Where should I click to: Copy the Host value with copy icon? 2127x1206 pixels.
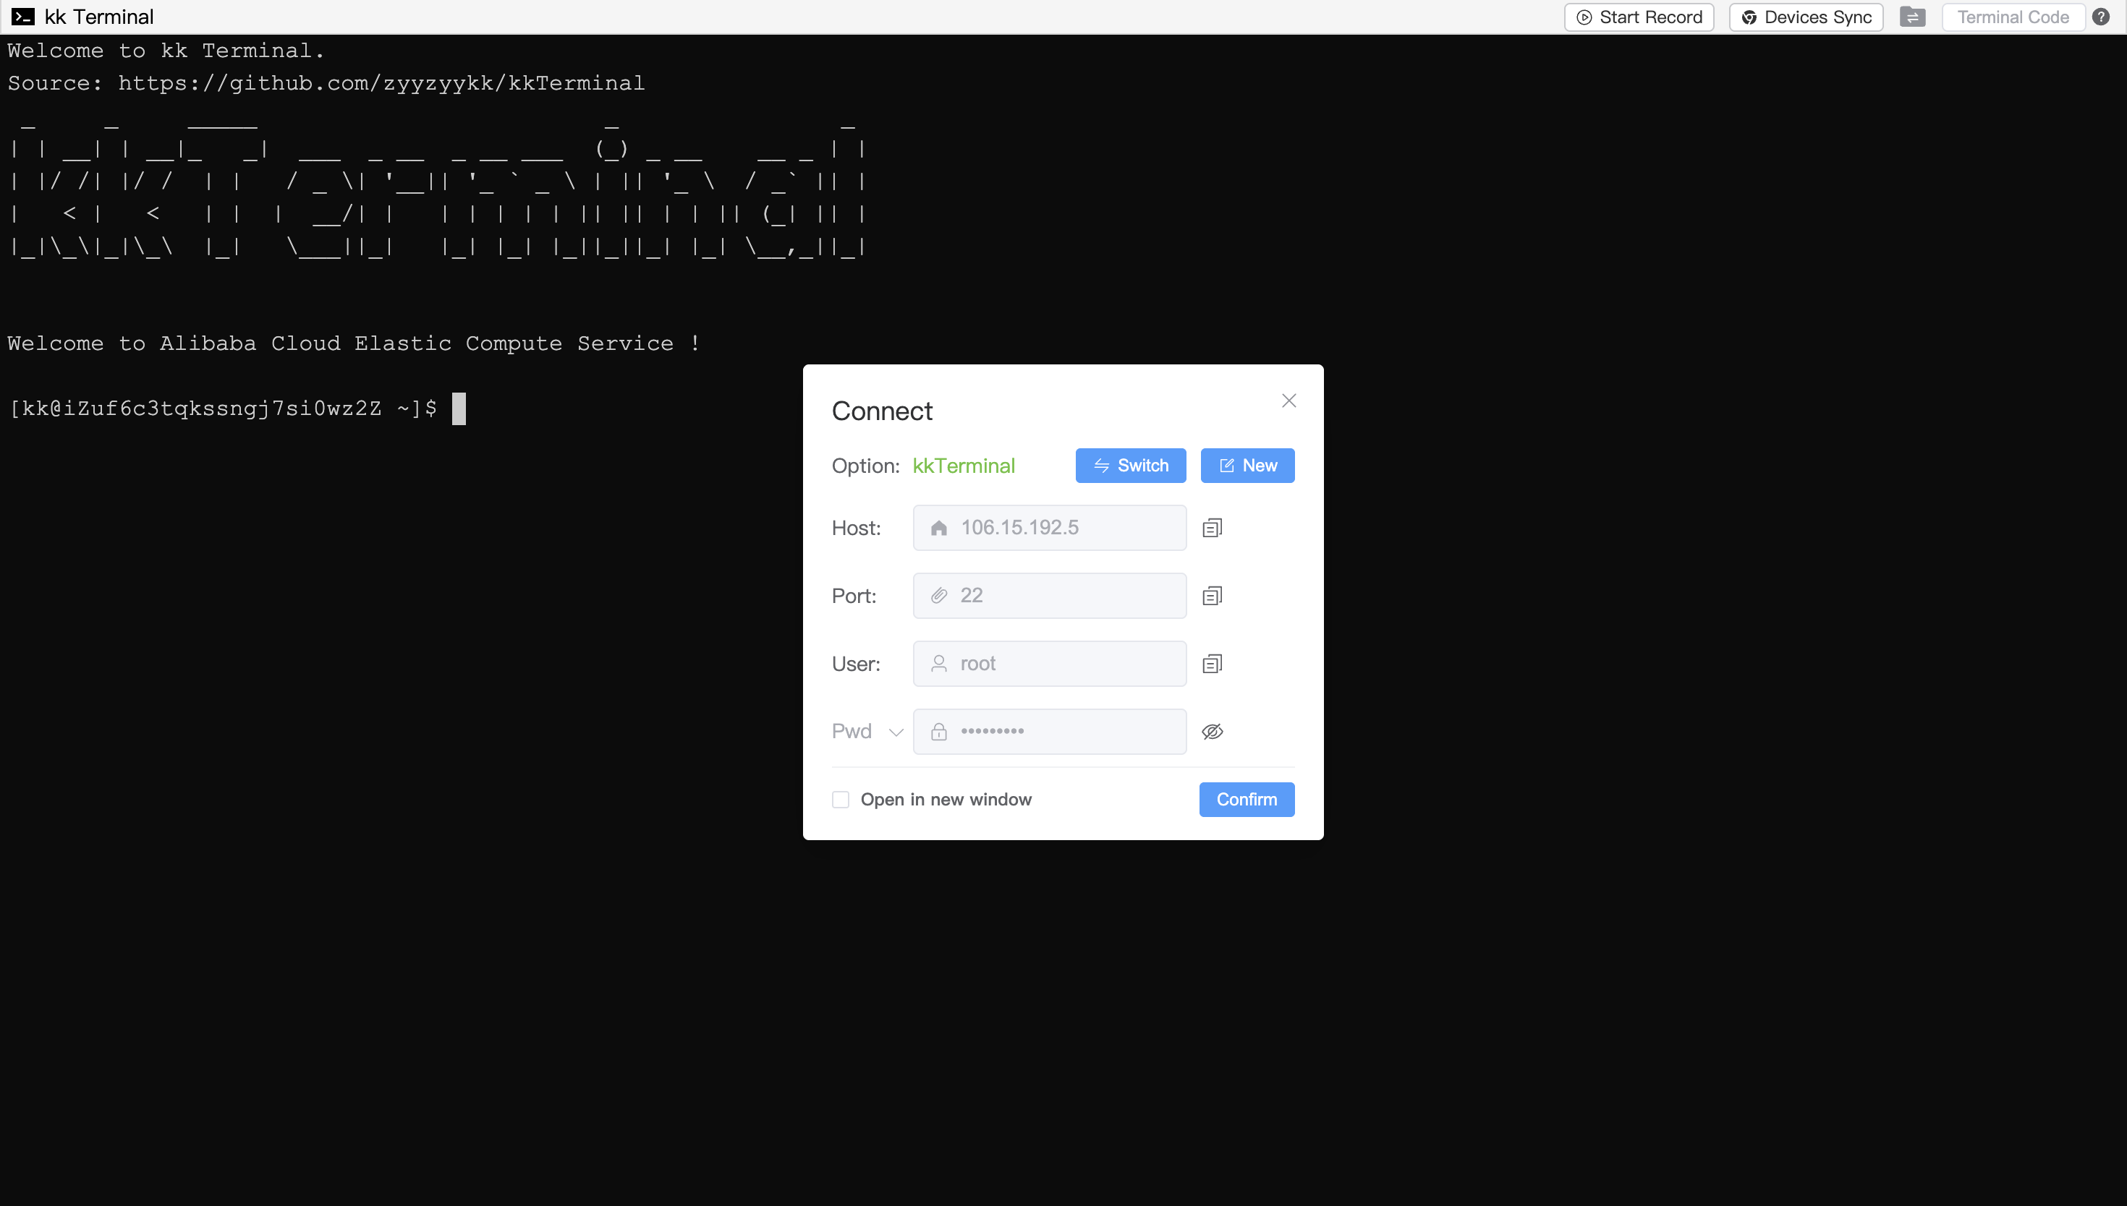tap(1211, 528)
